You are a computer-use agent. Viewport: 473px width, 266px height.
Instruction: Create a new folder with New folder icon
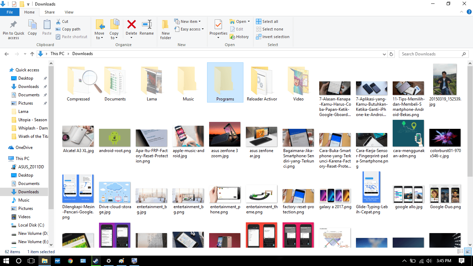[x=166, y=29]
